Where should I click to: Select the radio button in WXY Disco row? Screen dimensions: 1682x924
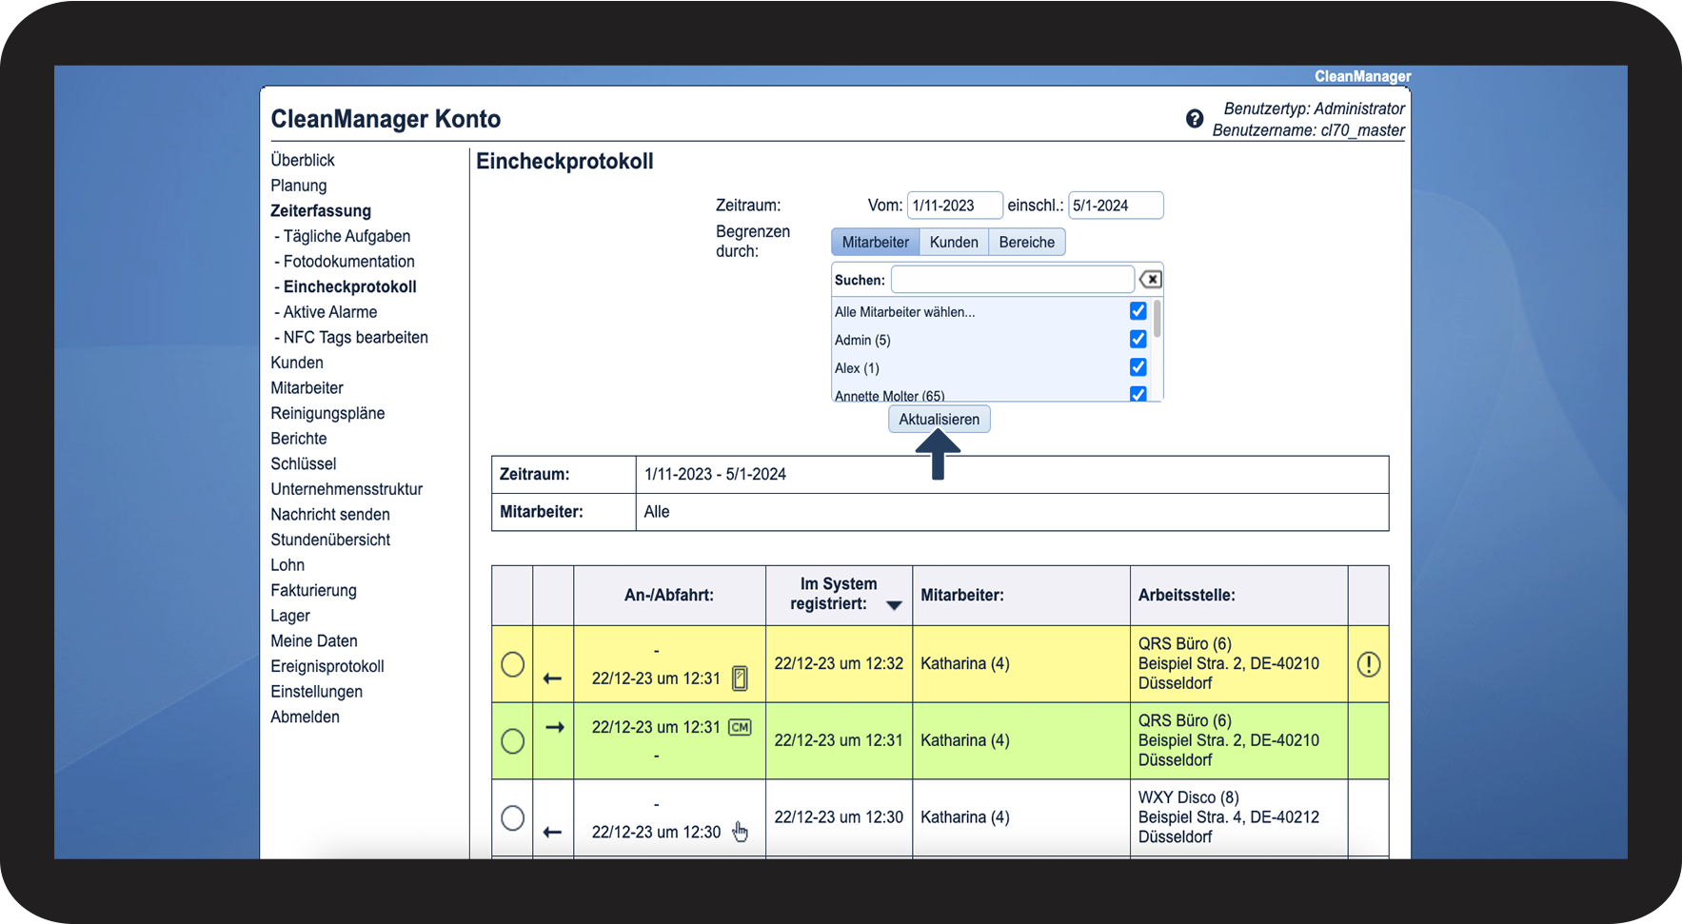pyautogui.click(x=512, y=817)
